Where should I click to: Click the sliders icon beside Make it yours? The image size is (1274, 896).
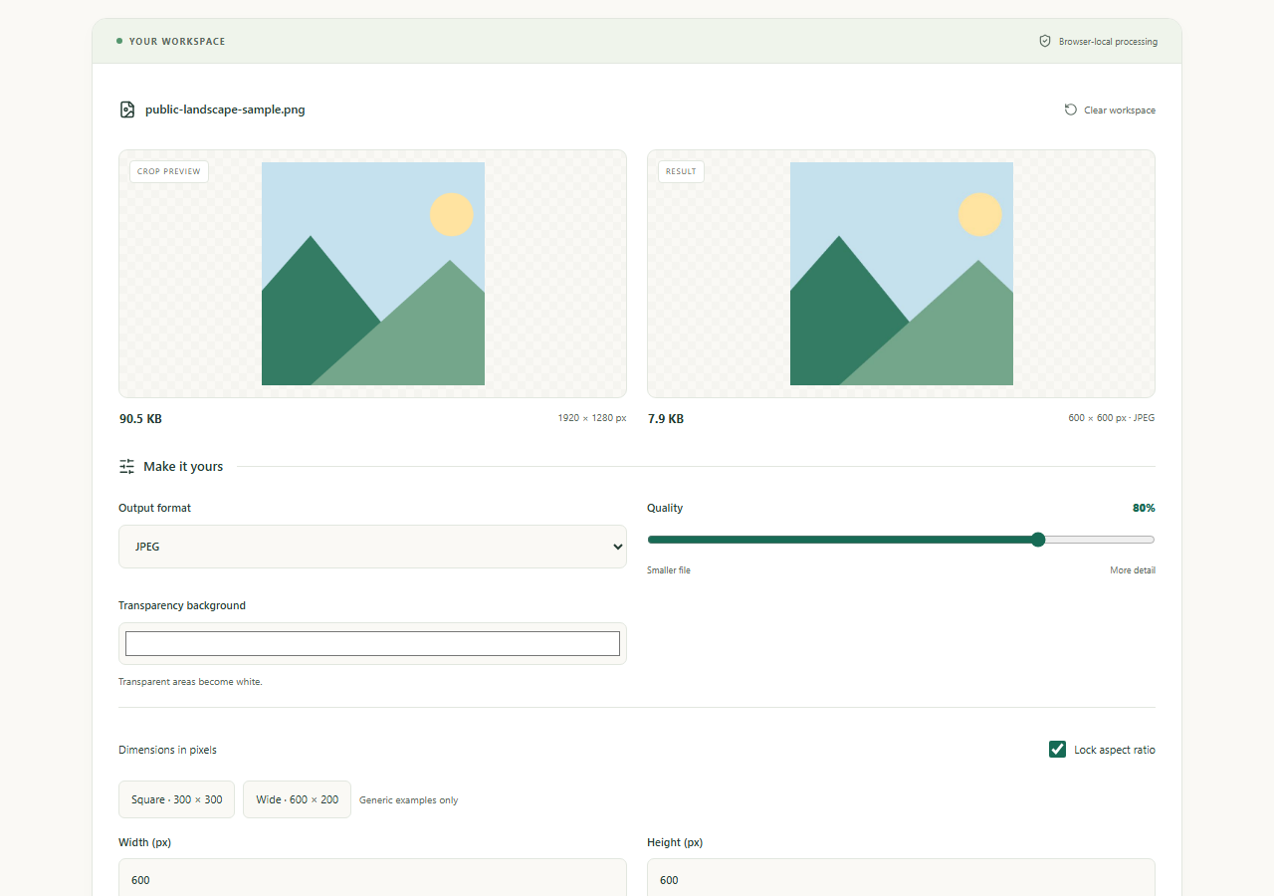click(x=126, y=466)
